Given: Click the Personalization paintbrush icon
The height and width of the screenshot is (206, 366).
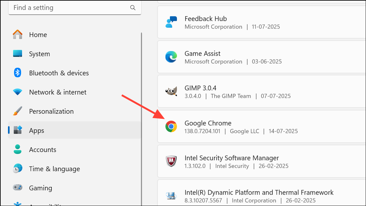Looking at the screenshot, I should click(18, 111).
